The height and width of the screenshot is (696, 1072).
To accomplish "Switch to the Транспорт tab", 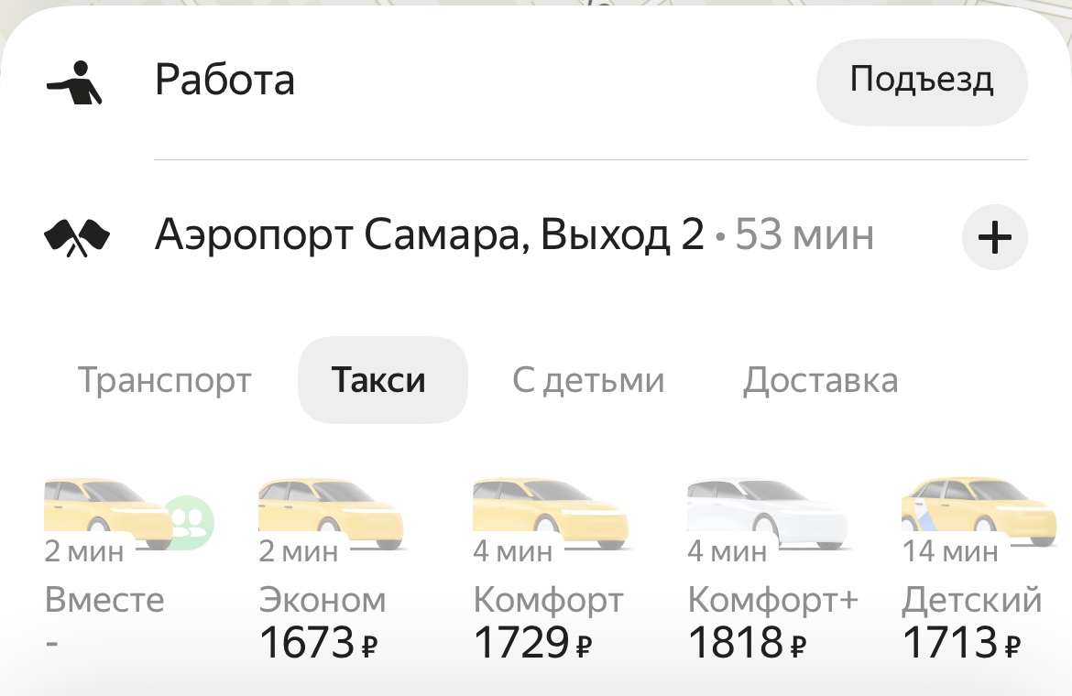I will (x=164, y=380).
